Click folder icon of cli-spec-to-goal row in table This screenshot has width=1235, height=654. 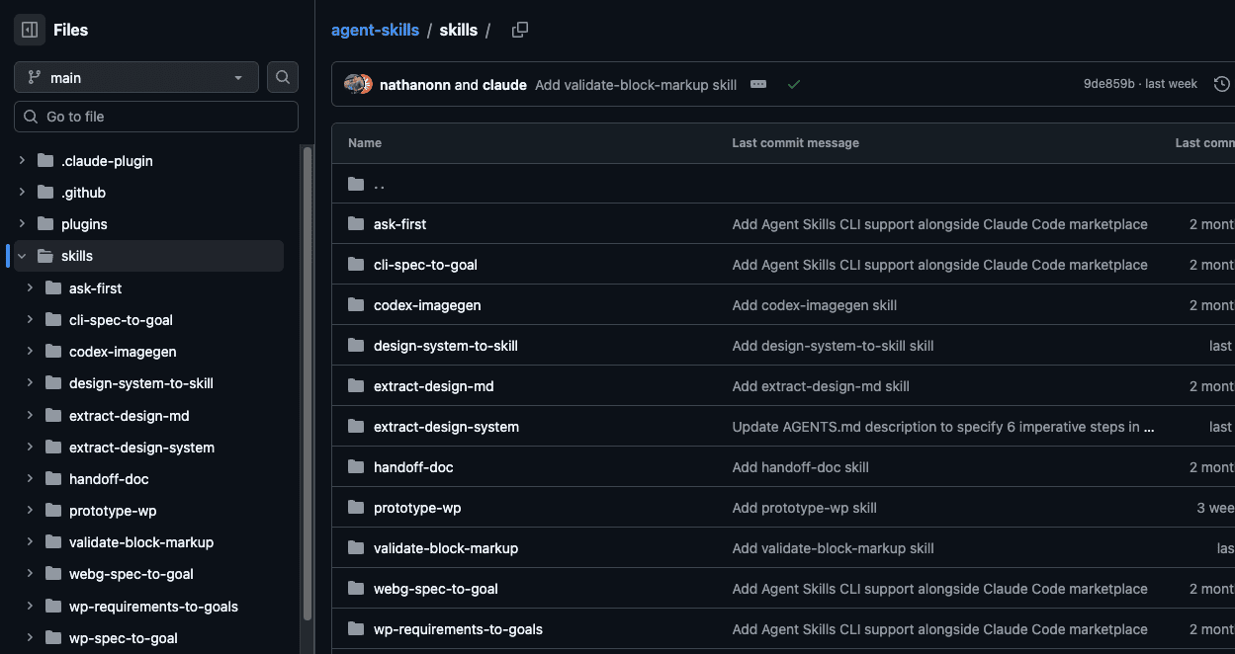(x=356, y=265)
